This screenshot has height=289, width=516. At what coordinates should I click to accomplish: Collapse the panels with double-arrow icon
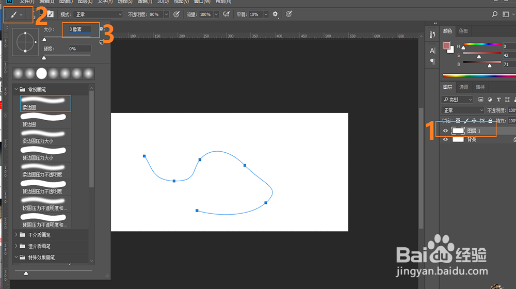pos(436,23)
